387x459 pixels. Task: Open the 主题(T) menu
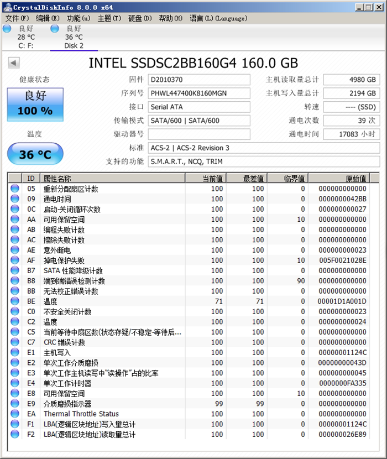click(109, 18)
